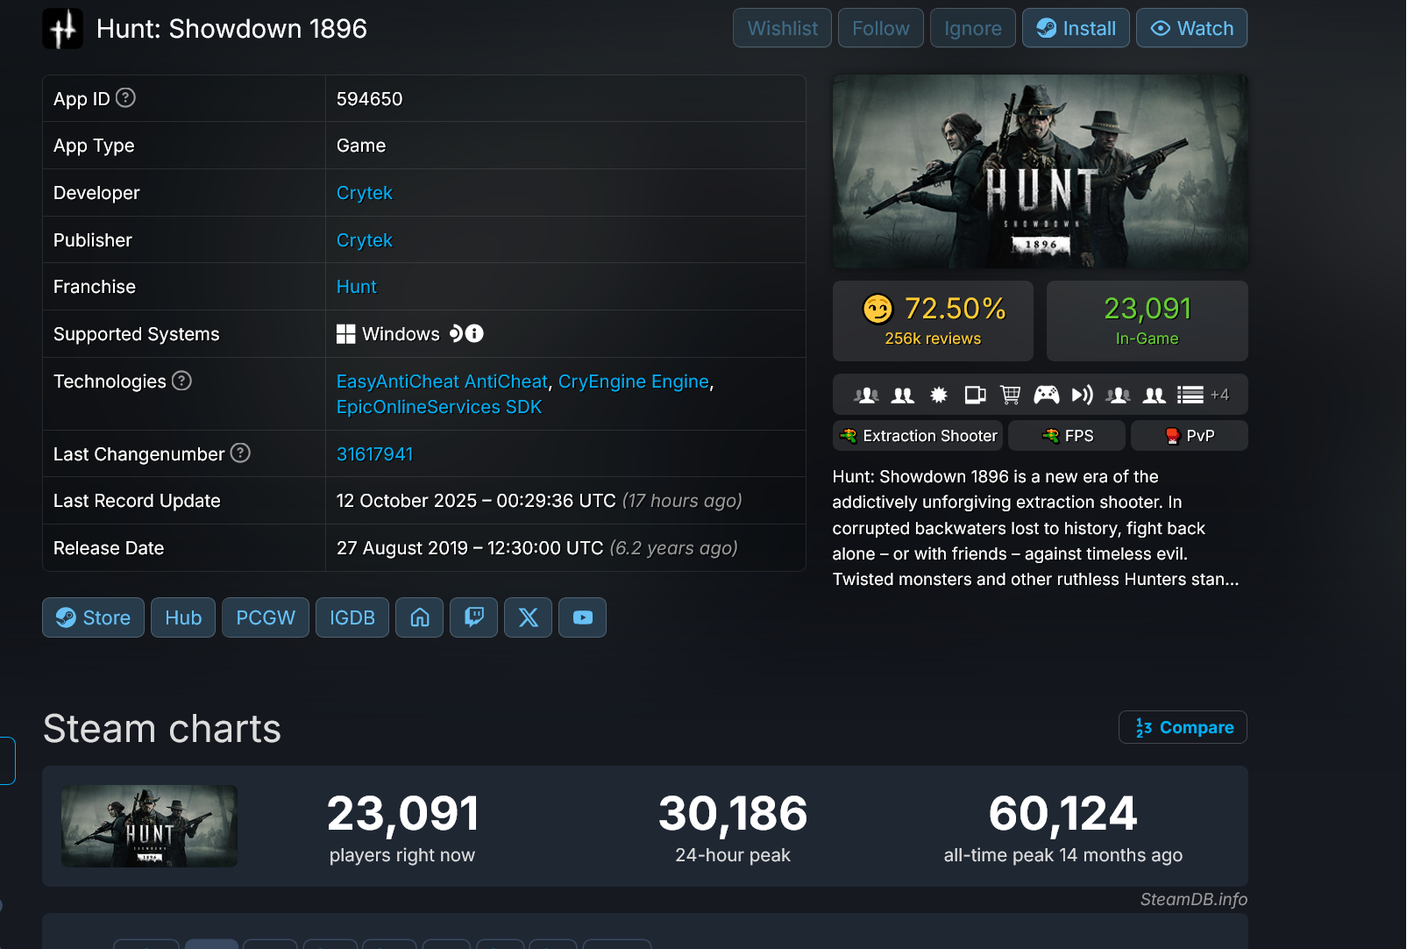Click the info circle beside Windows
Screen dimensions: 1407x949
pos(474,333)
